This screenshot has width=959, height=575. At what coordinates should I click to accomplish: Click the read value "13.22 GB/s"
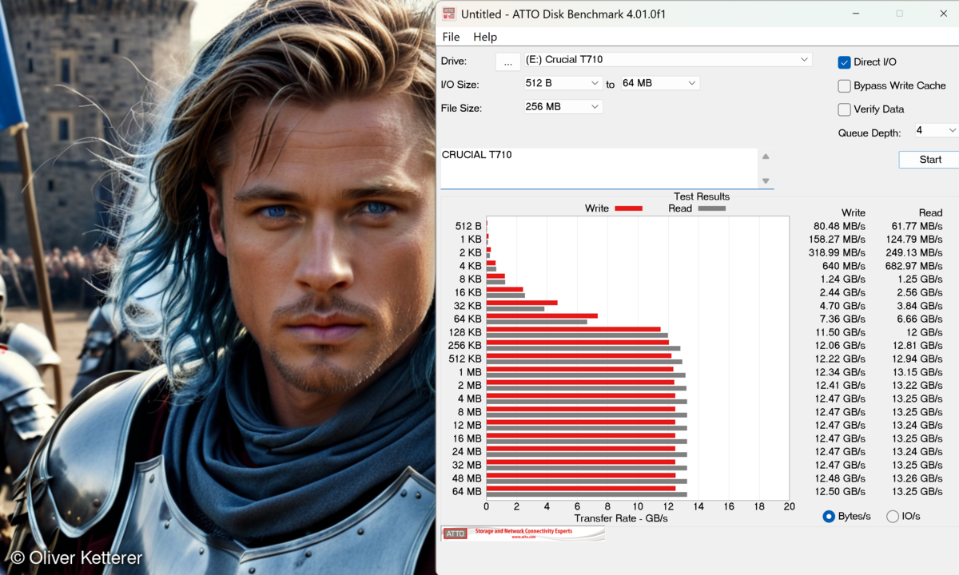point(917,386)
